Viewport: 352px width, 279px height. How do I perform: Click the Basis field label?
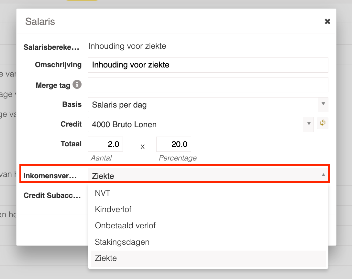tap(72, 105)
